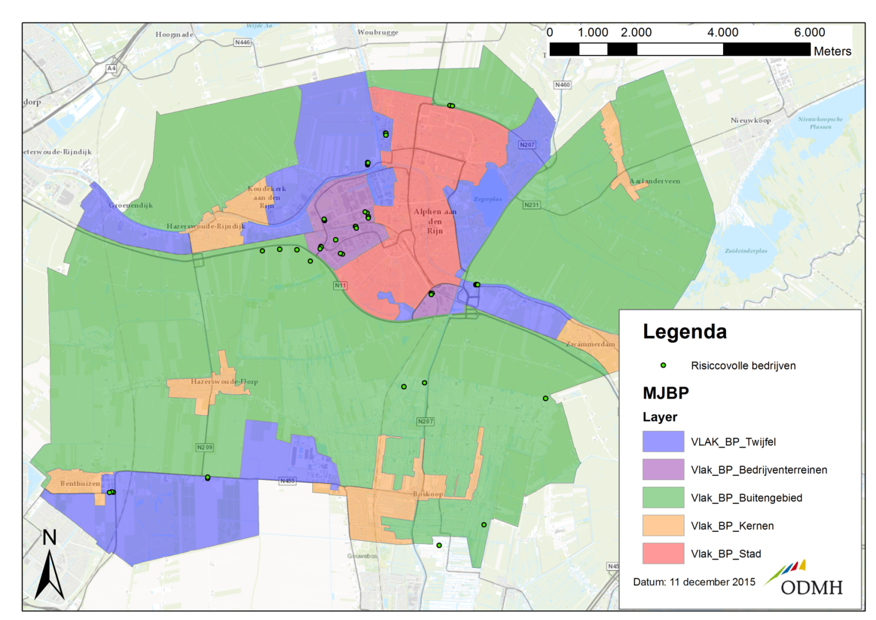
Task: Select the purple Vlak_BP_Bedrijventerreinen legend swatch
Action: [x=663, y=470]
